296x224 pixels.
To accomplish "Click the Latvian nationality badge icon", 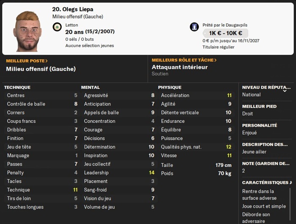I will click(57, 27).
